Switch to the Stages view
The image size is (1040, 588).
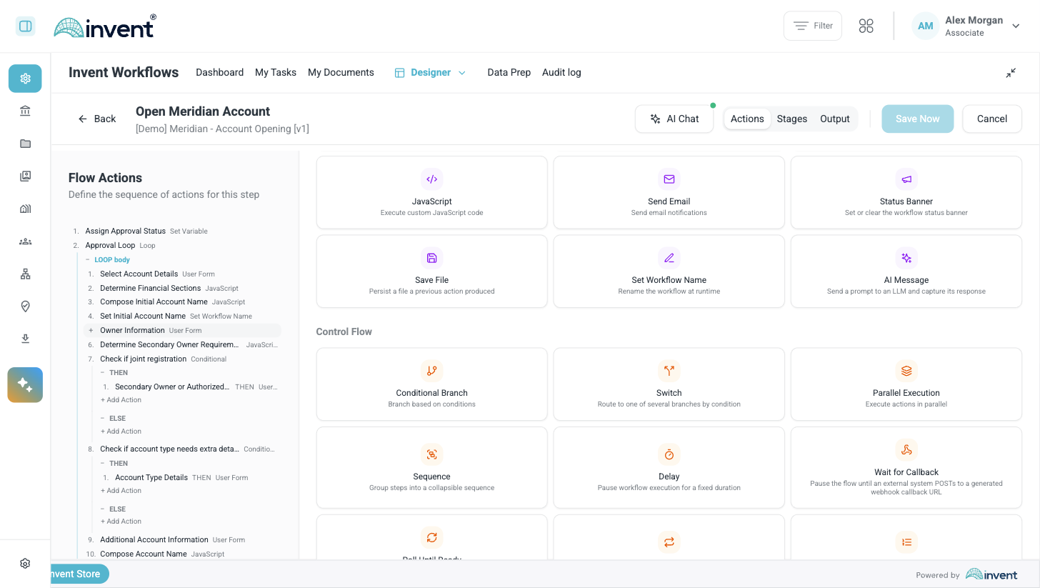pyautogui.click(x=791, y=119)
